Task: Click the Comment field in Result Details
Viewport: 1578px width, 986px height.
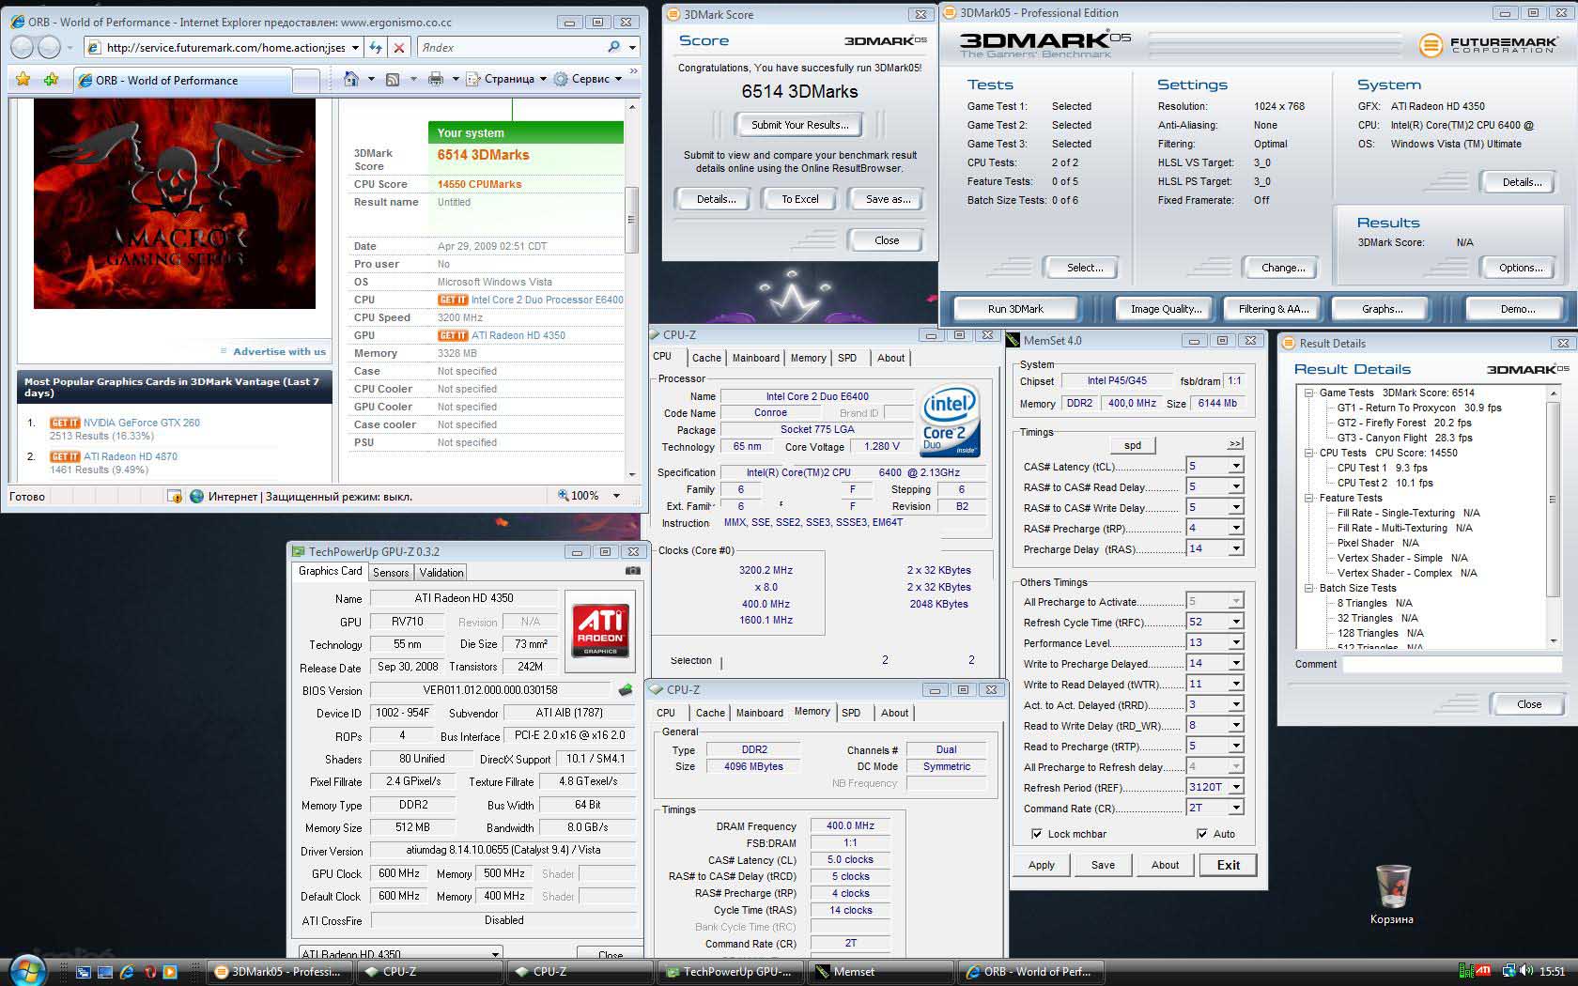Action: click(x=1452, y=664)
